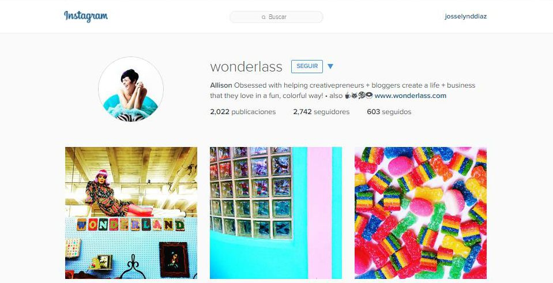
Task: Follow wonderlass with the SEGUIR button
Action: tap(307, 66)
